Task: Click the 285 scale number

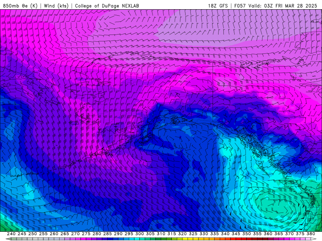Action: (x=107, y=234)
